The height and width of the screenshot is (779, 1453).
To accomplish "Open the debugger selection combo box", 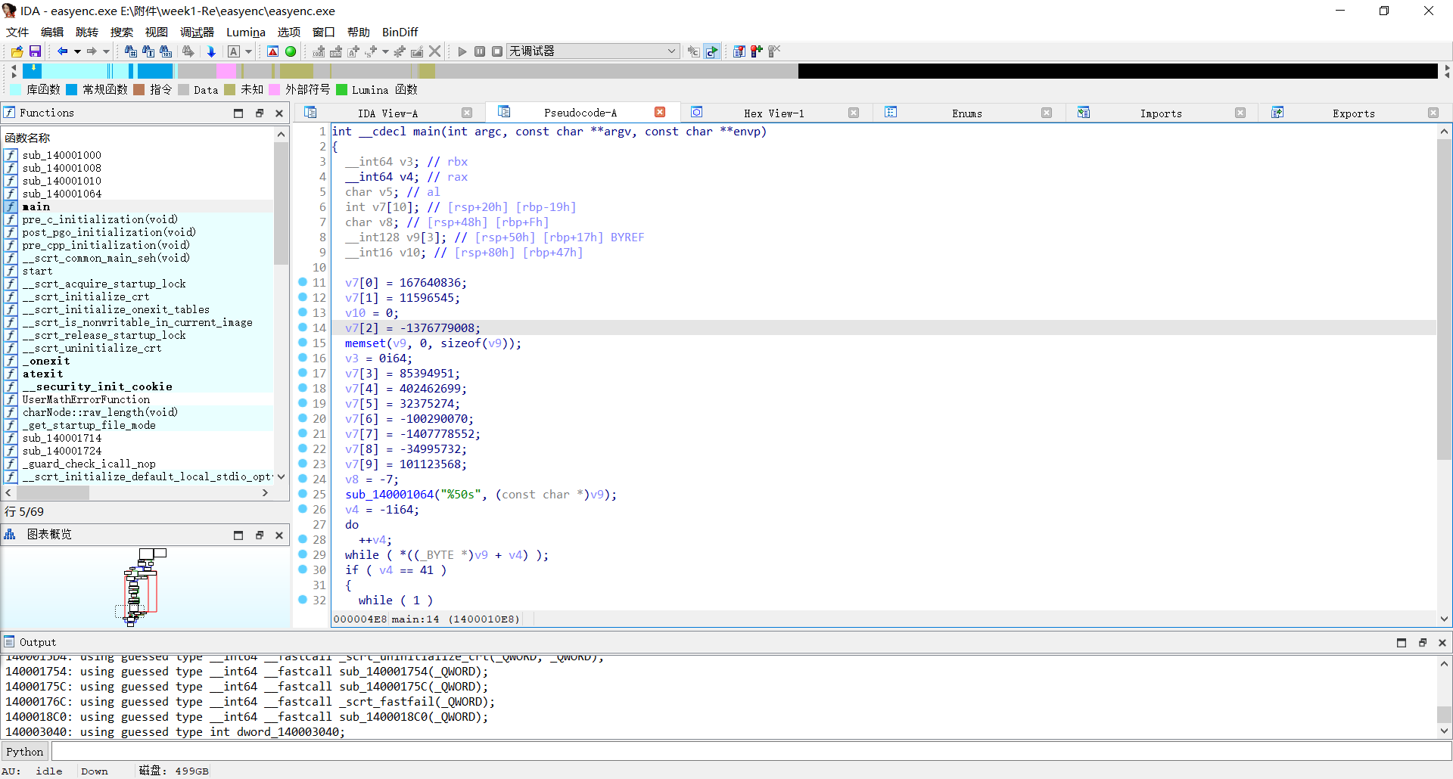I will (593, 51).
